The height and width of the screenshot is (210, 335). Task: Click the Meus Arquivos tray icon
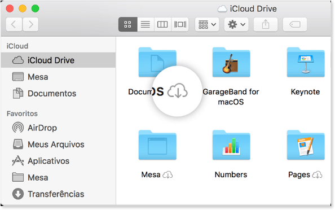[18, 145]
